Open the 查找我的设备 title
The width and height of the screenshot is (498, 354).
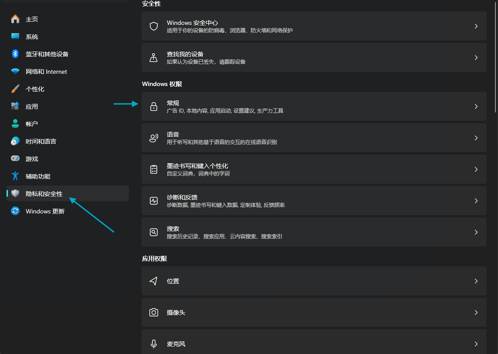click(185, 54)
